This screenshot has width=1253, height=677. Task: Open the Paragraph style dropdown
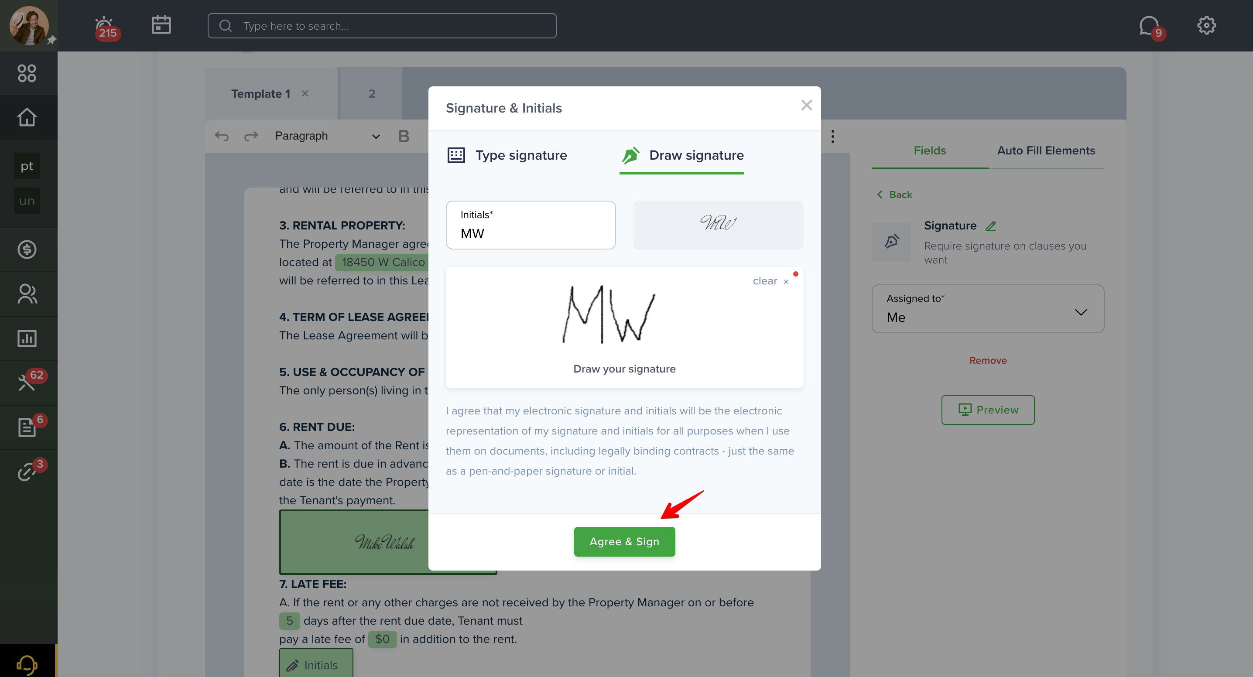coord(327,136)
